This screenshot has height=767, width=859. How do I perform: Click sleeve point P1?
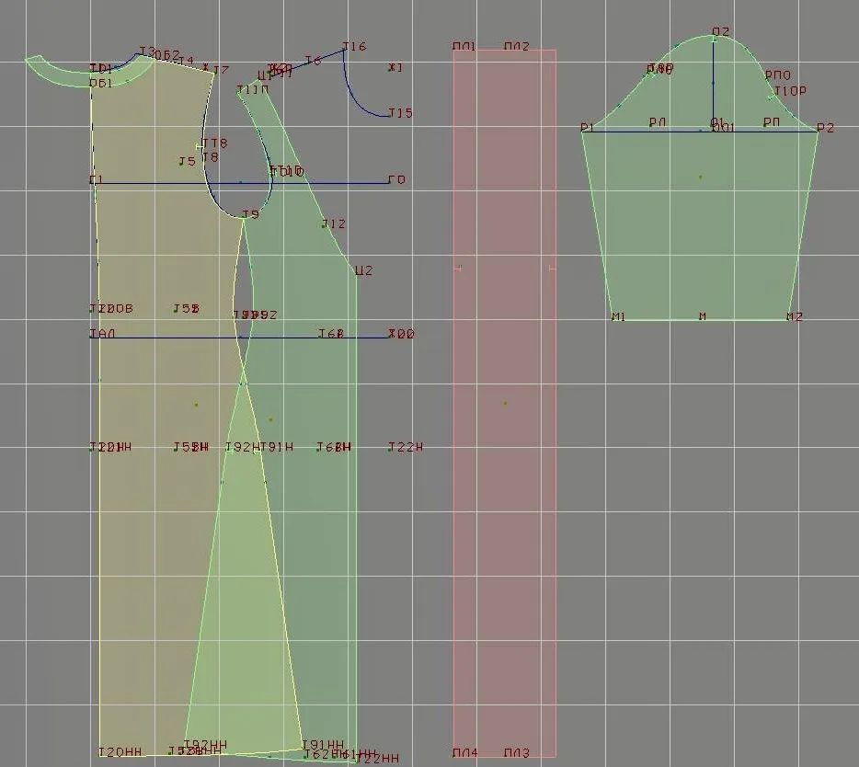(582, 131)
